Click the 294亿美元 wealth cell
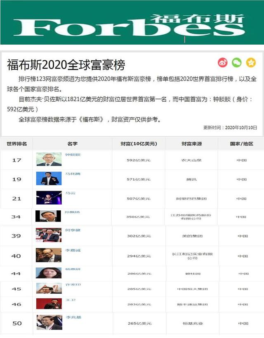 coord(139,256)
